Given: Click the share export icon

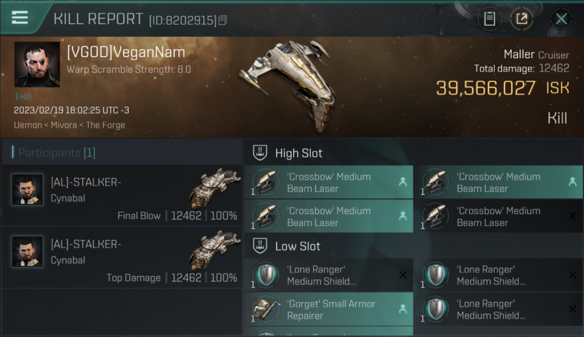Looking at the screenshot, I should 522,19.
